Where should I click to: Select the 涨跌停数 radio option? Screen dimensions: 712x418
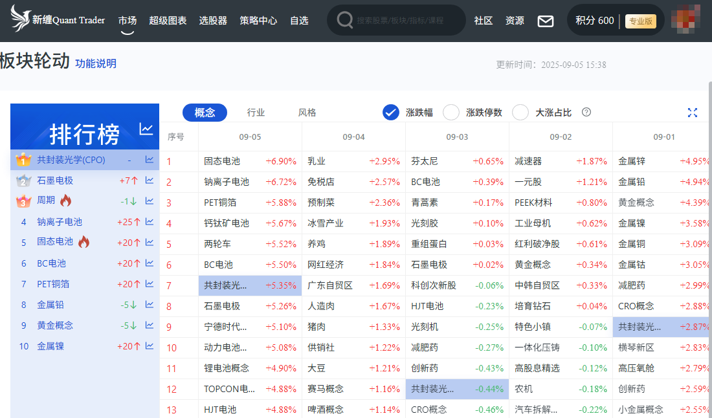point(451,113)
